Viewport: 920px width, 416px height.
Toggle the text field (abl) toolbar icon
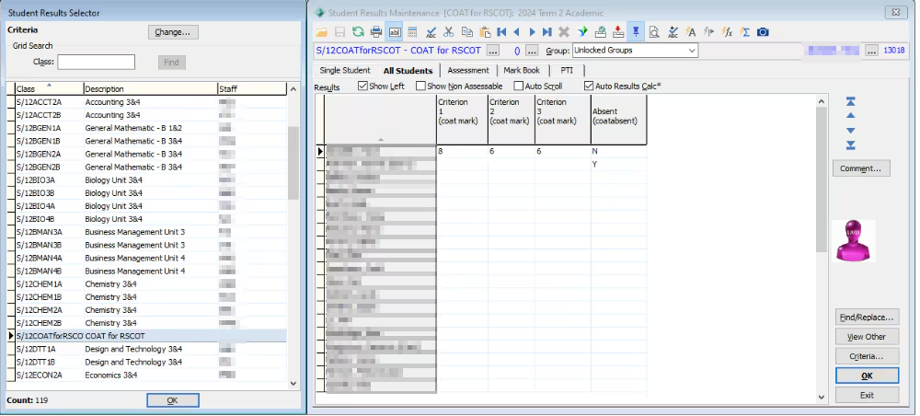coord(395,32)
